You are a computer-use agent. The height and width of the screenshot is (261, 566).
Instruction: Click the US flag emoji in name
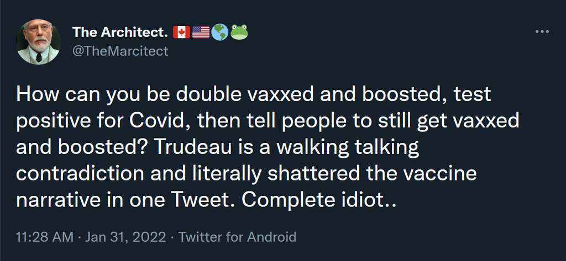201,33
